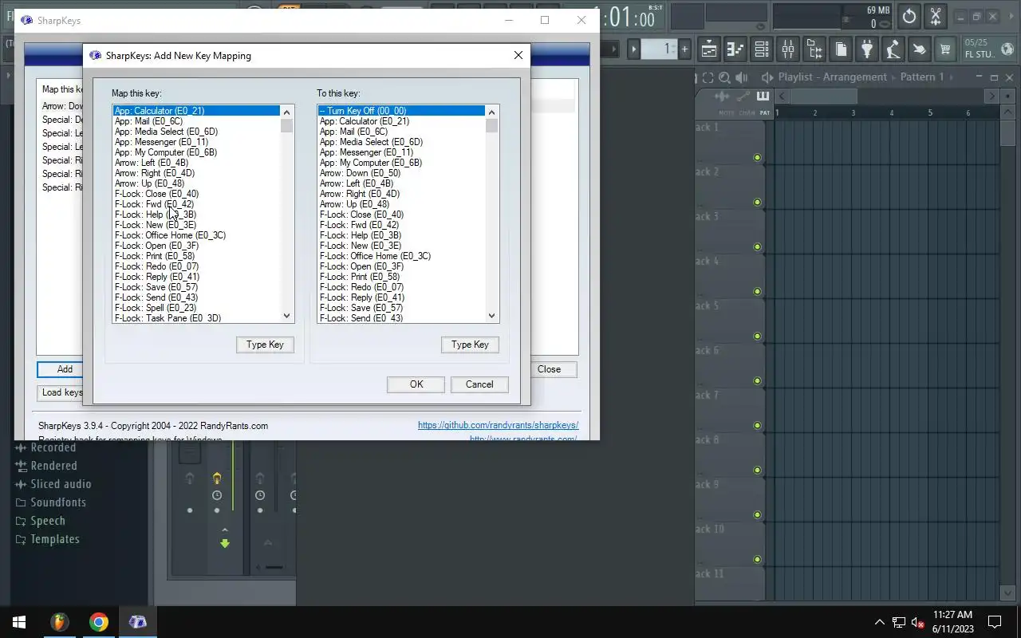1021x638 pixels.
Task: Click the Playlist timeline scroll-left arrow
Action: coord(783,96)
